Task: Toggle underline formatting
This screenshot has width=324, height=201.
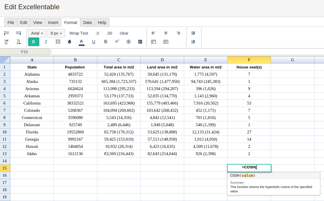Action: point(94,42)
